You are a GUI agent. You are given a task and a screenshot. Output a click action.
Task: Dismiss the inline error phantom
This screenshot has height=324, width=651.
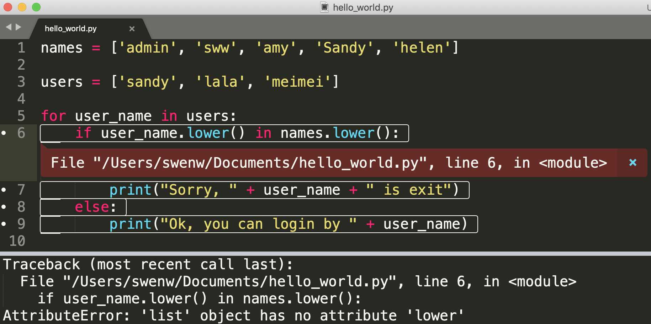click(633, 162)
